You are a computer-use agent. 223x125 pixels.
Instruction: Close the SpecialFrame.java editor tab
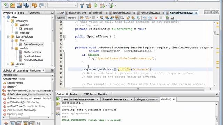point(196,13)
